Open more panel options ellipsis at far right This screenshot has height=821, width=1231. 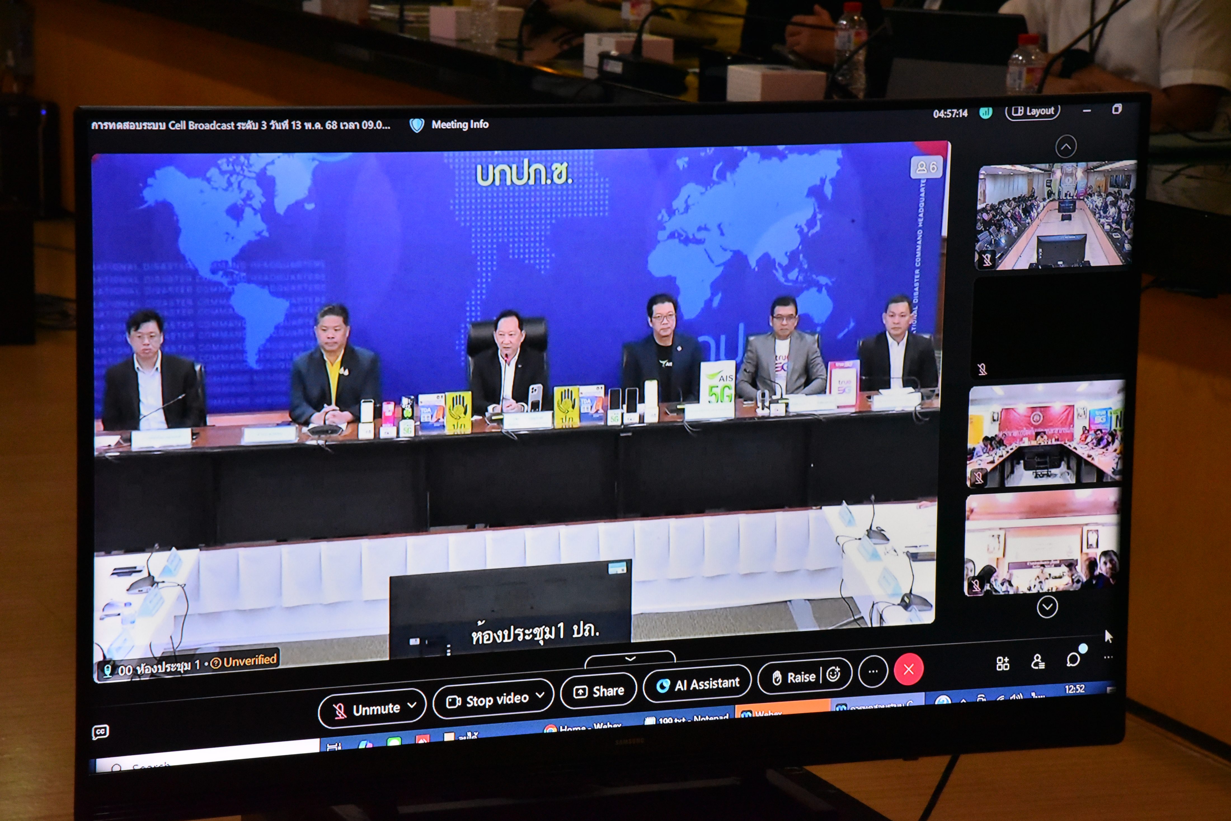click(x=1108, y=657)
